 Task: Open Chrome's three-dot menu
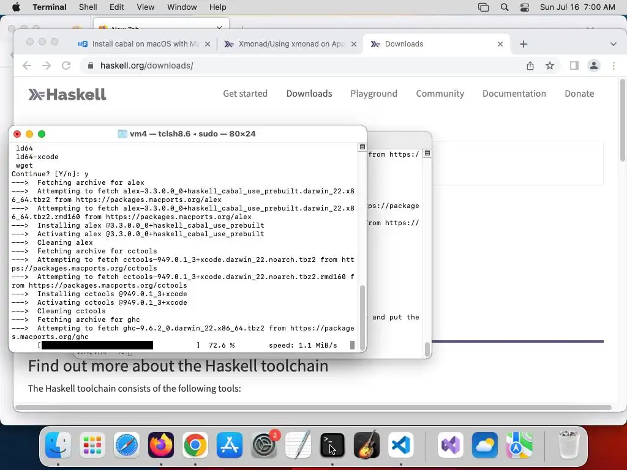[614, 65]
